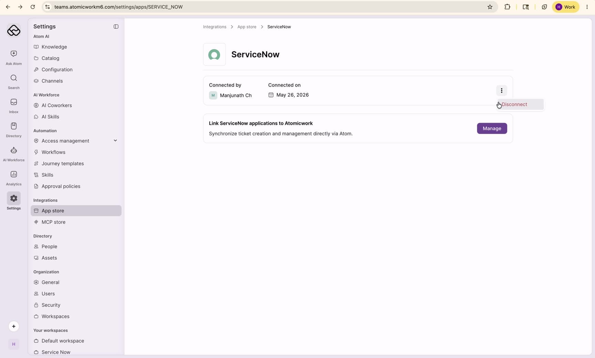Open Workspaces under Organization
Viewport: 595px width, 358px height.
pyautogui.click(x=76, y=316)
